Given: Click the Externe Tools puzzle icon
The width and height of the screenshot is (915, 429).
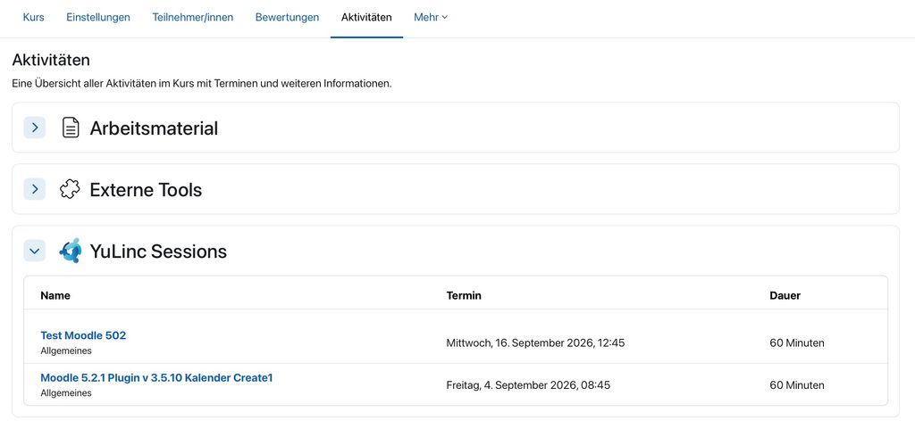Looking at the screenshot, I should click(70, 189).
